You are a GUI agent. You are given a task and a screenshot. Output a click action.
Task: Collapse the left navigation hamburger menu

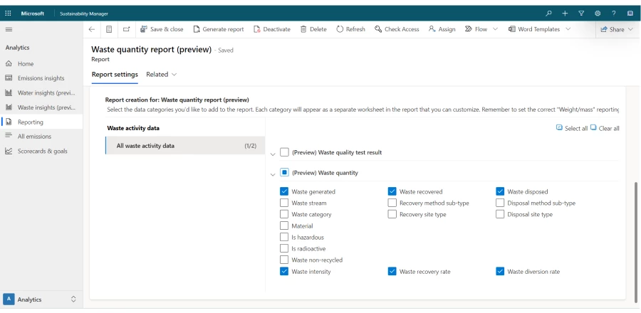click(x=9, y=29)
